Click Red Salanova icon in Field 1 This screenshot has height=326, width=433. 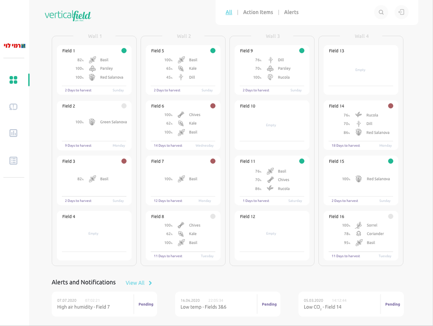click(x=92, y=77)
